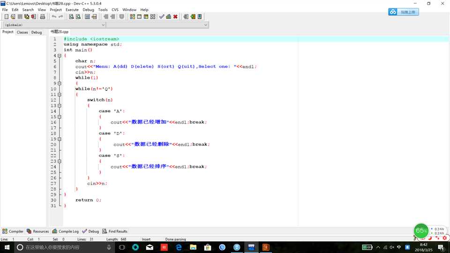450x253 pixels.
Task: Collapse the case 'S' fold on line 23
Action: [x=60, y=161]
